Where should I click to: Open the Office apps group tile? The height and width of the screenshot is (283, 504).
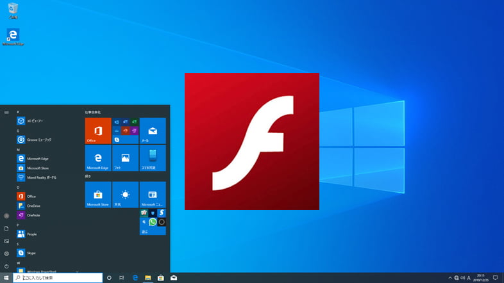[x=125, y=131]
